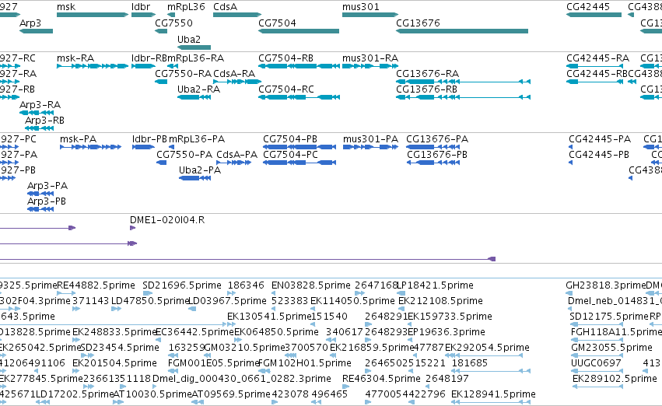
Task: Select the msk-PA protein label
Action: point(78,139)
